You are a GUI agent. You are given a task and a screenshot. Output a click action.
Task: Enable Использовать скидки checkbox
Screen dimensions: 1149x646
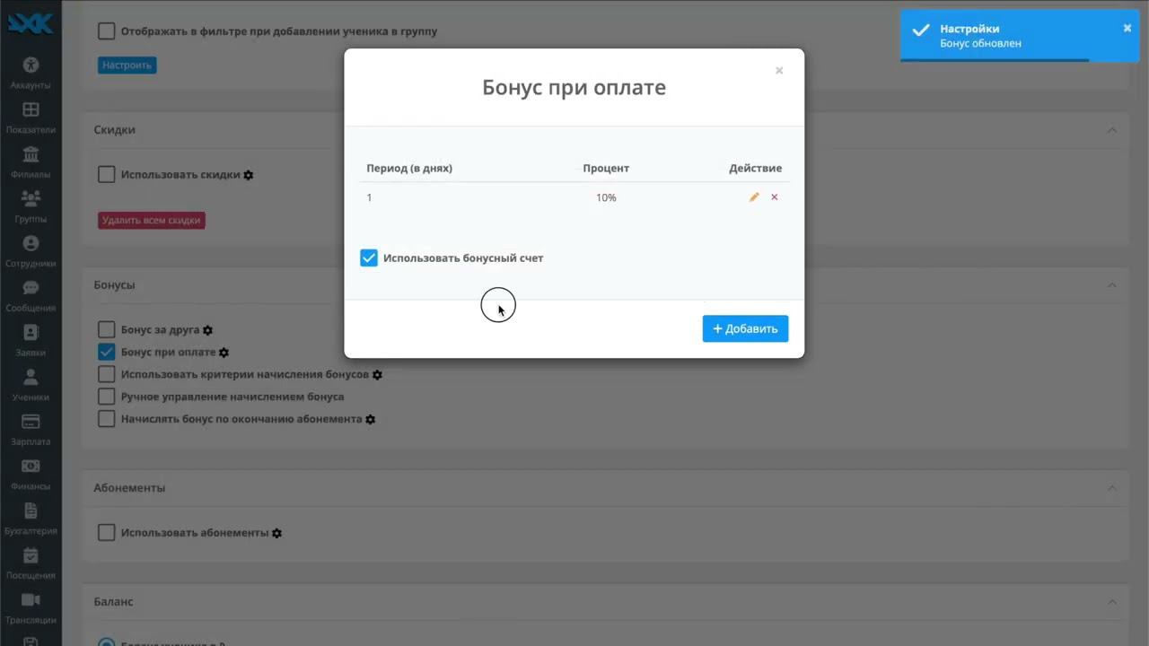107,175
